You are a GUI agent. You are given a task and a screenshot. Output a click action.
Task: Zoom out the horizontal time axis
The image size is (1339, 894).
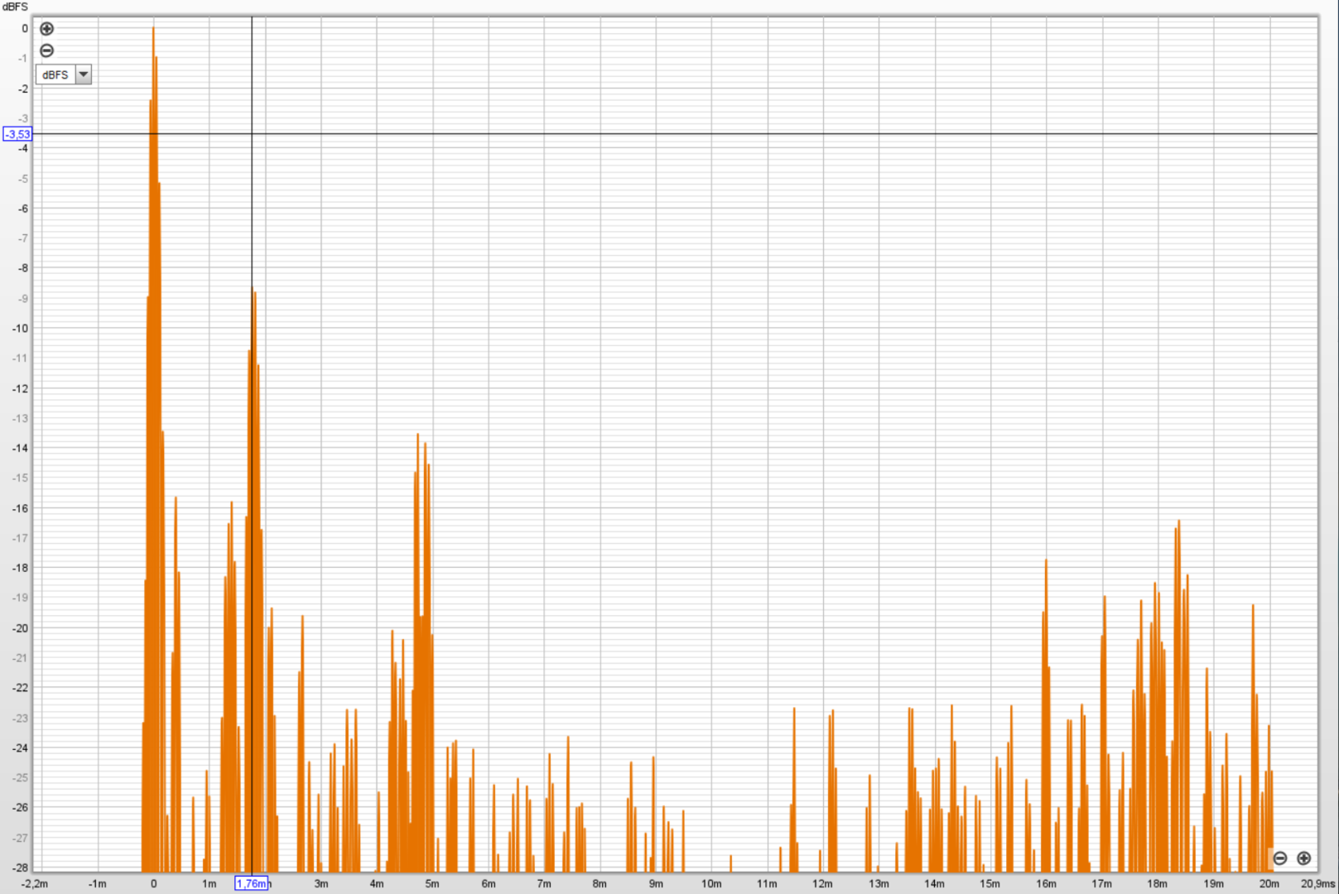coord(1280,858)
